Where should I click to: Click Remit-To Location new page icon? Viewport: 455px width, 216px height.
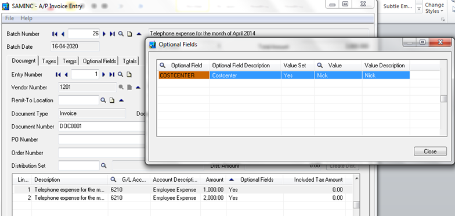(x=112, y=100)
